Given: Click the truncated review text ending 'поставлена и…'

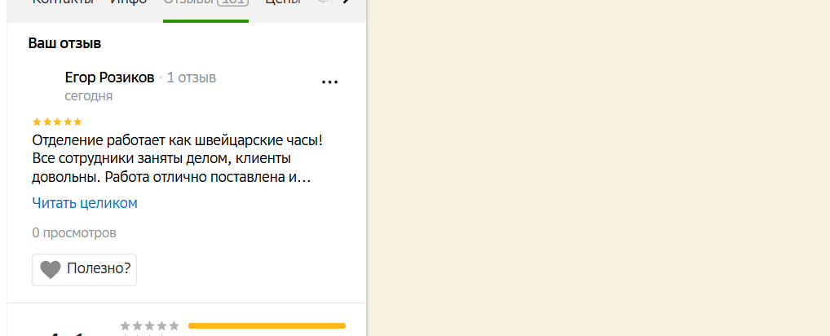Looking at the screenshot, I should coord(177,159).
